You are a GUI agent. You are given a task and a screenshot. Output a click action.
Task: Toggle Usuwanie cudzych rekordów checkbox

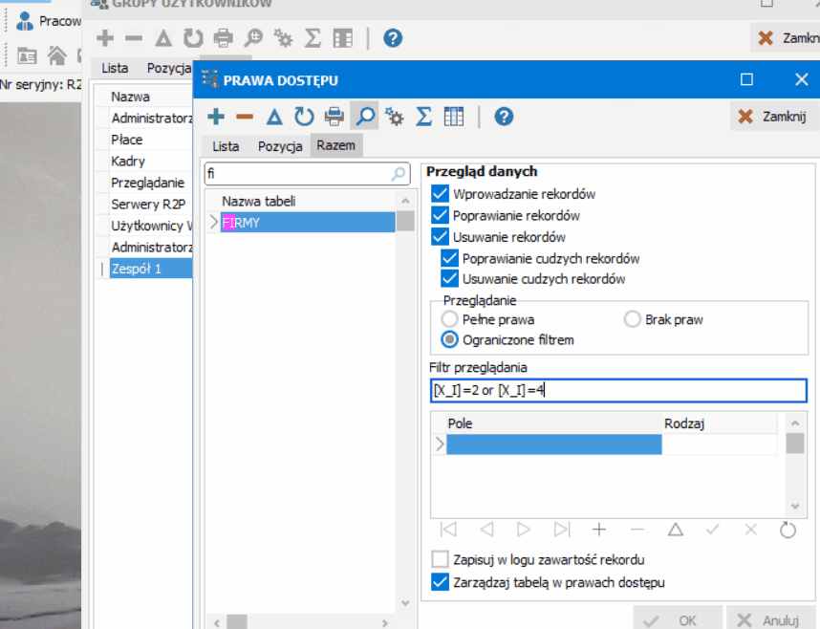pyautogui.click(x=449, y=278)
